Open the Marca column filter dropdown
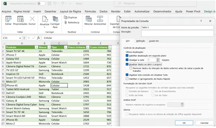This screenshot has width=216, height=128. click(49, 47)
